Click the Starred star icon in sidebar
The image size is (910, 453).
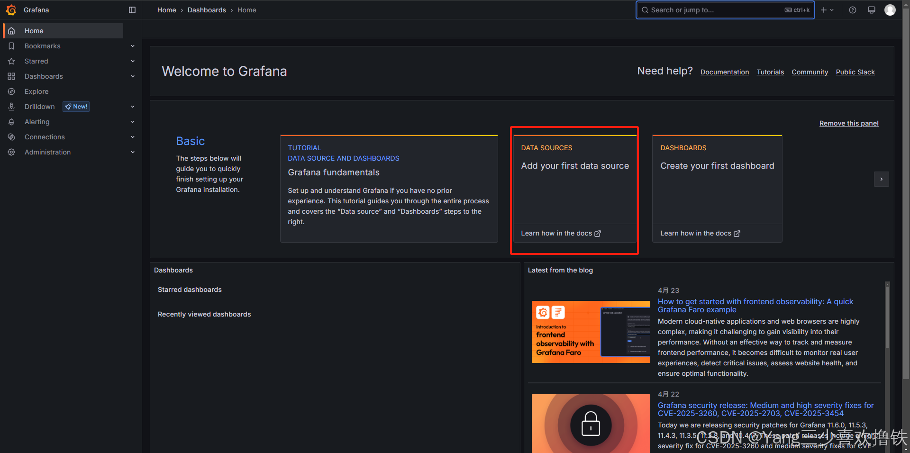coord(12,61)
